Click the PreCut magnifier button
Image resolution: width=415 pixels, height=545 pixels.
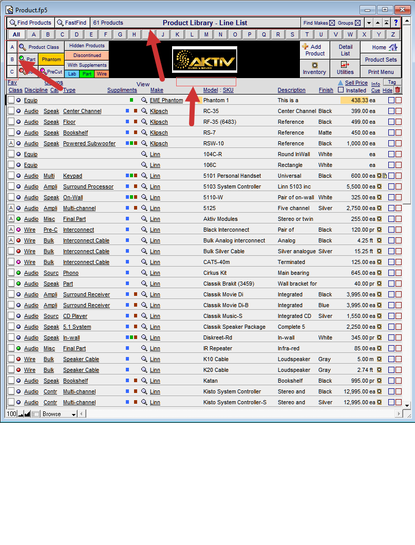pyautogui.click(x=51, y=71)
